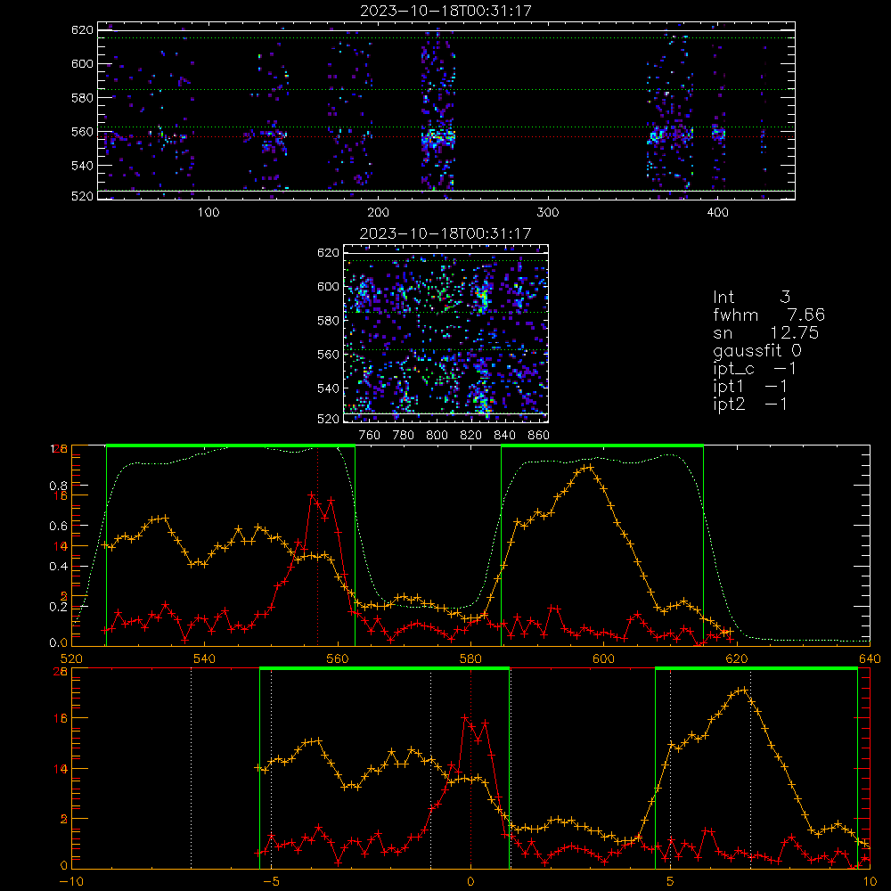Click the thick green bar spanning -5 to 1 in lower plot

click(384, 668)
